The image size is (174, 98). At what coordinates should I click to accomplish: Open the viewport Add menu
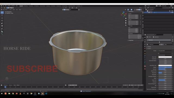point(17,10)
